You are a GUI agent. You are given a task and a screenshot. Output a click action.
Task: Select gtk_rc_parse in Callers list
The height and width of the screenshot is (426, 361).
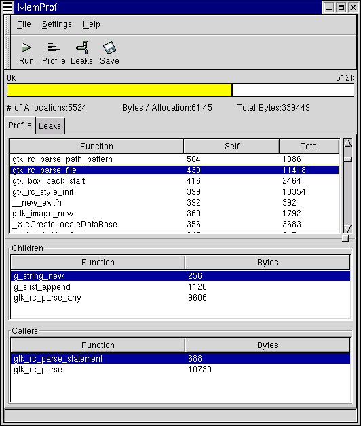(x=180, y=370)
